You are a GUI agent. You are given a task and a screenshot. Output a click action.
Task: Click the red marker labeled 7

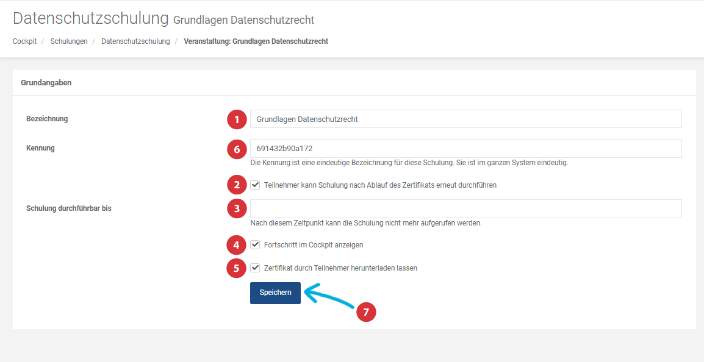[367, 312]
